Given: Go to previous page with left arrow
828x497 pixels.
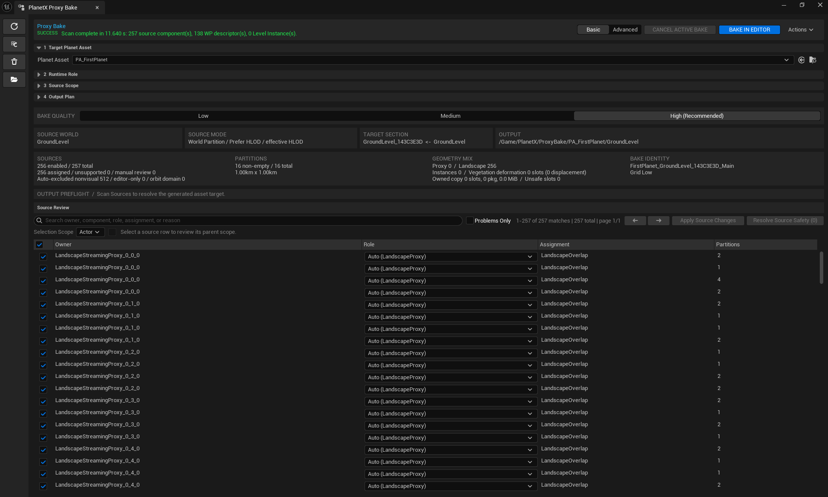Looking at the screenshot, I should click(x=635, y=220).
